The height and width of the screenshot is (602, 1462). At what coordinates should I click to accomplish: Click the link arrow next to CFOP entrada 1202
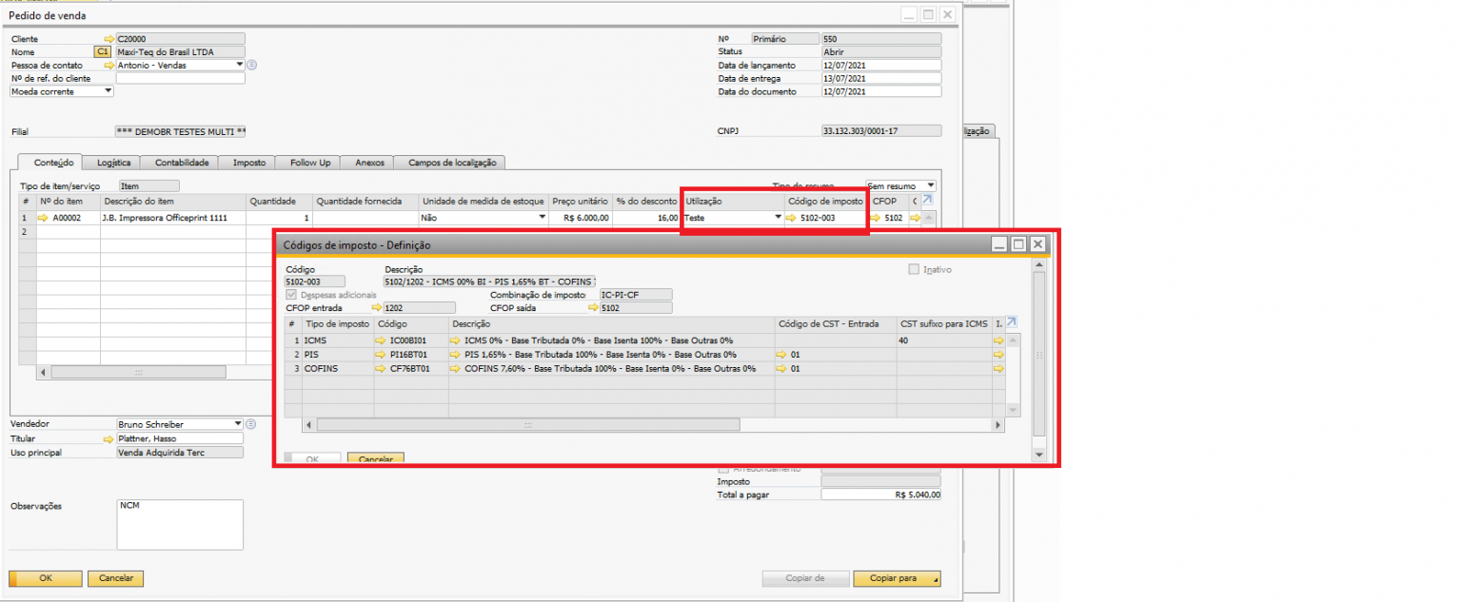[x=377, y=308]
